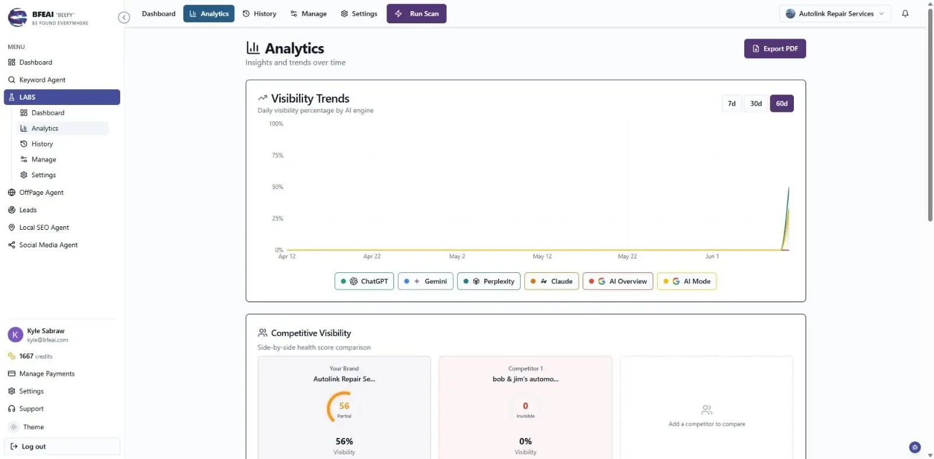
Task: Open Keyword Agent in the sidebar
Action: (62, 80)
